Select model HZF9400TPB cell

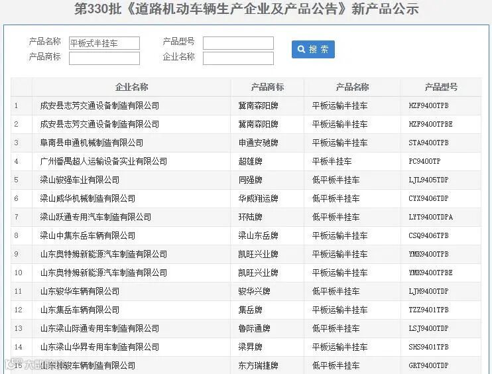pyautogui.click(x=441, y=105)
